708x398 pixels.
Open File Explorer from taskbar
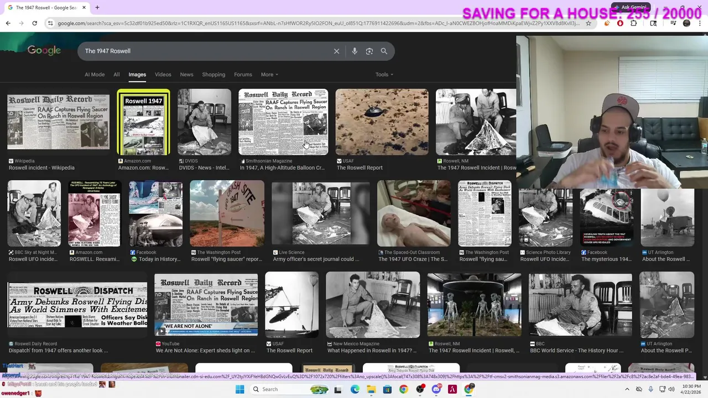371,389
